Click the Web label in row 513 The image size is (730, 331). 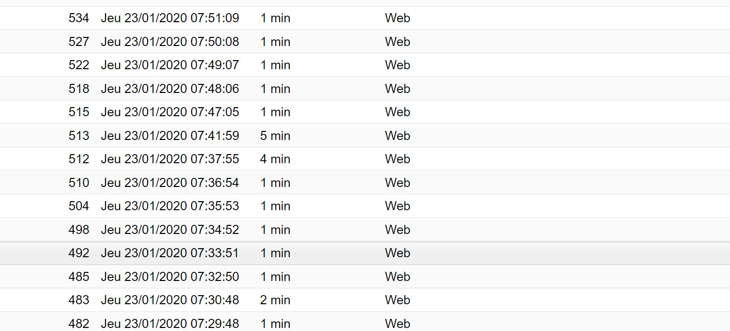pos(397,135)
